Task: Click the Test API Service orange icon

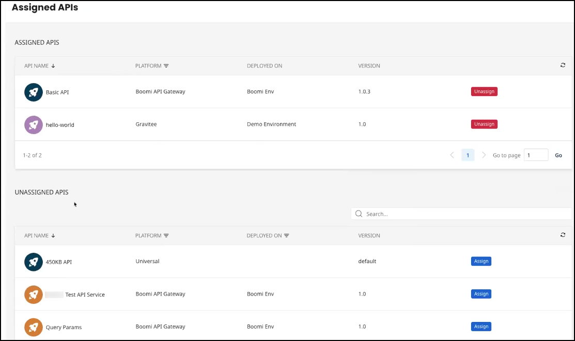Action: pyautogui.click(x=33, y=294)
